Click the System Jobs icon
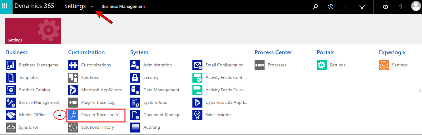 (135, 103)
